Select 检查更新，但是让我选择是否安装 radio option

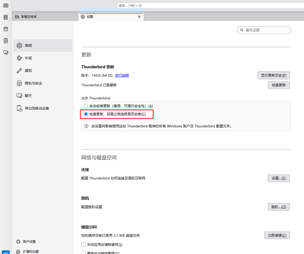coord(86,114)
